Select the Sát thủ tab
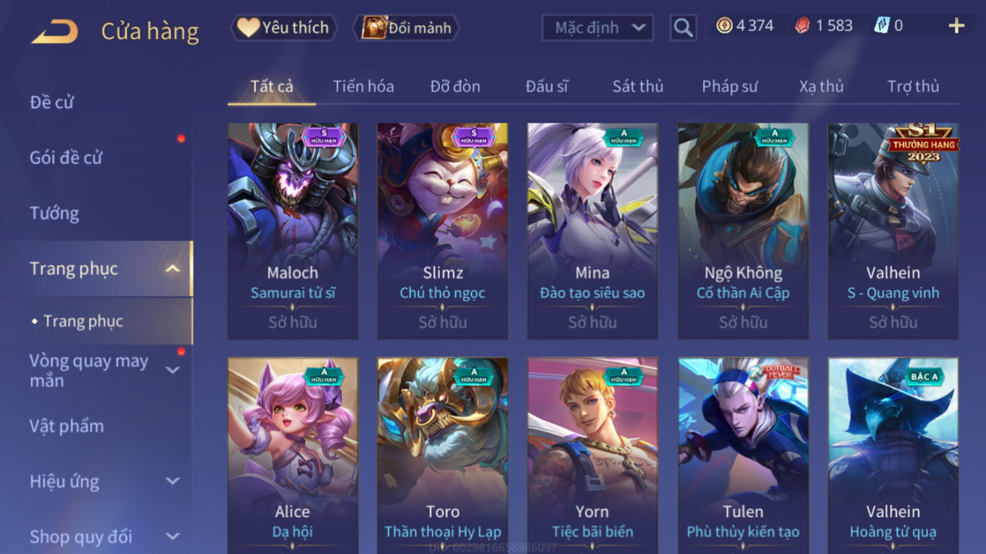This screenshot has width=986, height=554. point(637,86)
